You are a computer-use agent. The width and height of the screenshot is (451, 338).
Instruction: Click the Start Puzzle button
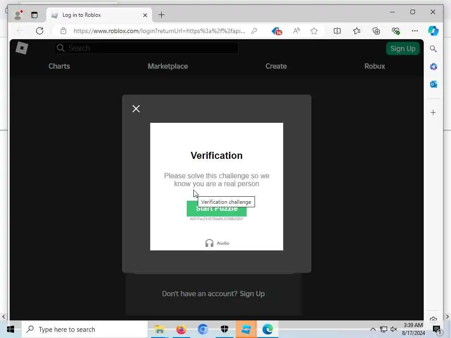click(x=217, y=208)
